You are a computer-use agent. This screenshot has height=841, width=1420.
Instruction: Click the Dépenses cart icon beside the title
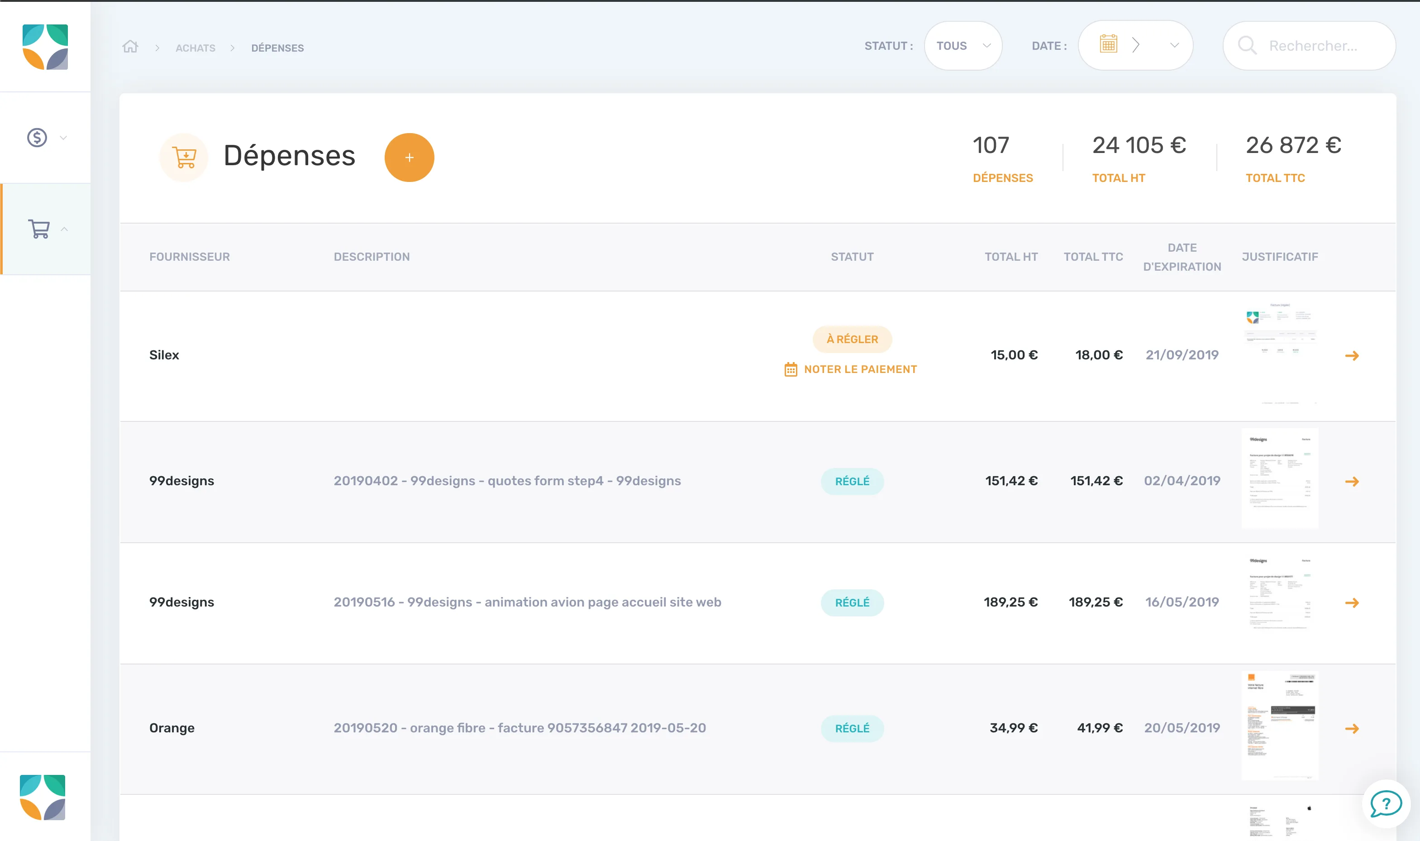(x=184, y=158)
